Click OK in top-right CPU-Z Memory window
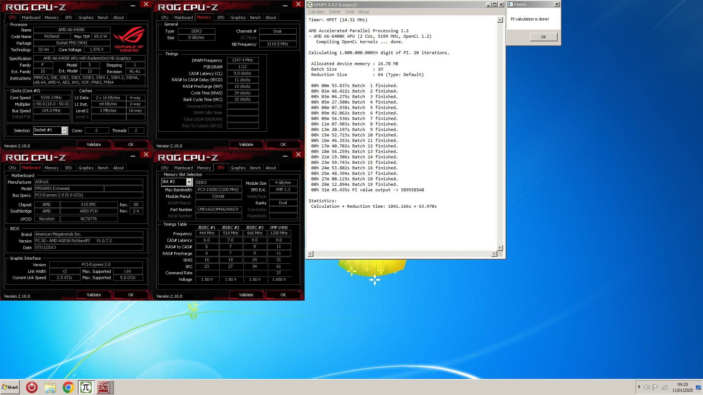Screen dimensions: 703x395 point(283,144)
